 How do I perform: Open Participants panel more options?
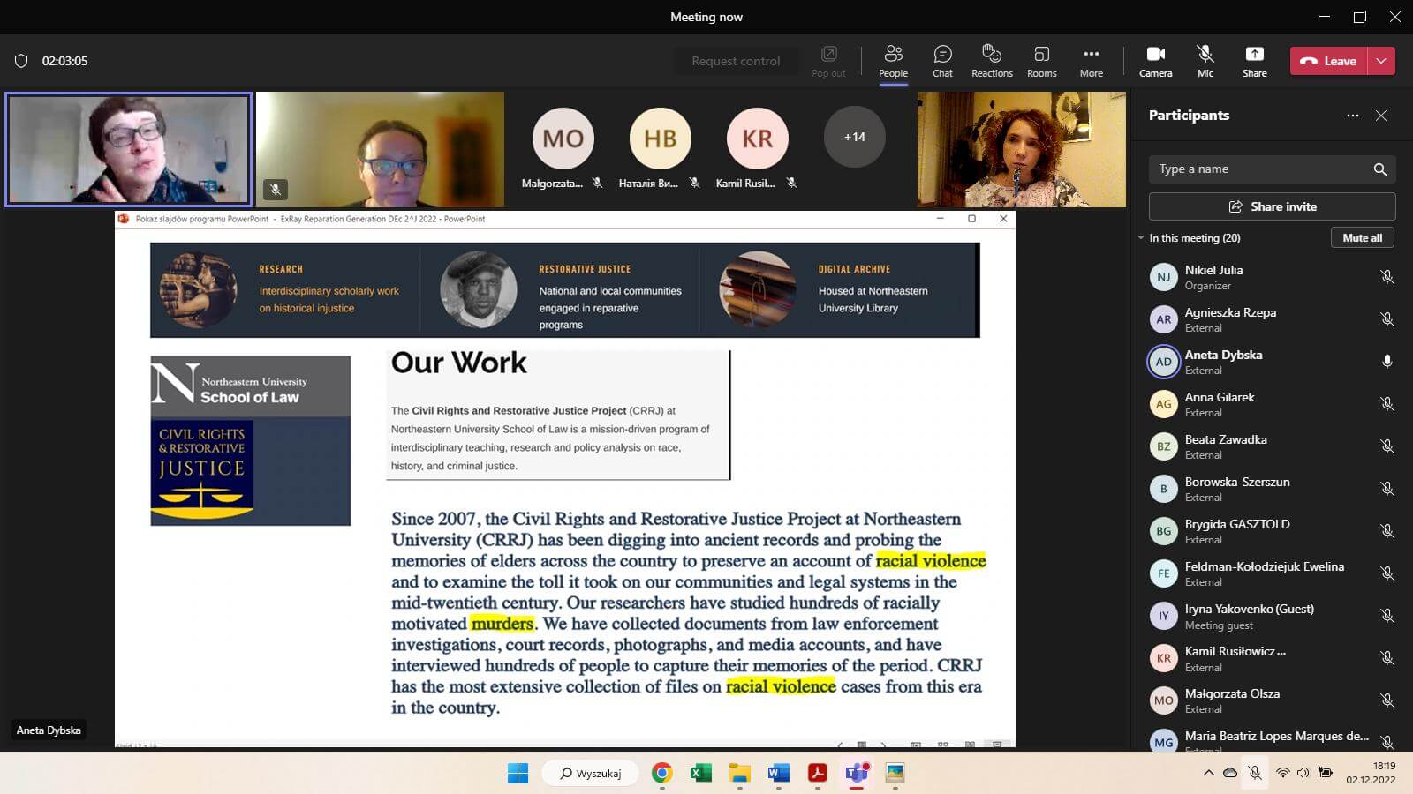coord(1353,116)
